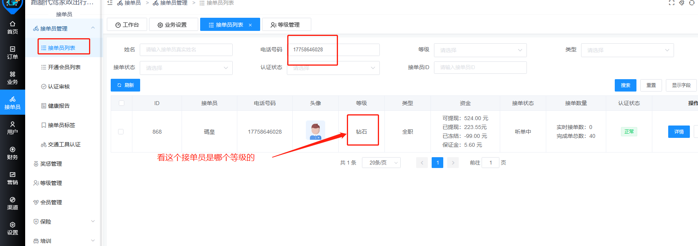698x246 pixels.
Task: Click the avatar of 碼皇
Action: coord(316,131)
